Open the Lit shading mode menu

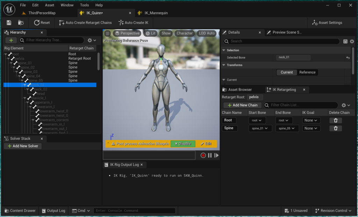pos(151,33)
